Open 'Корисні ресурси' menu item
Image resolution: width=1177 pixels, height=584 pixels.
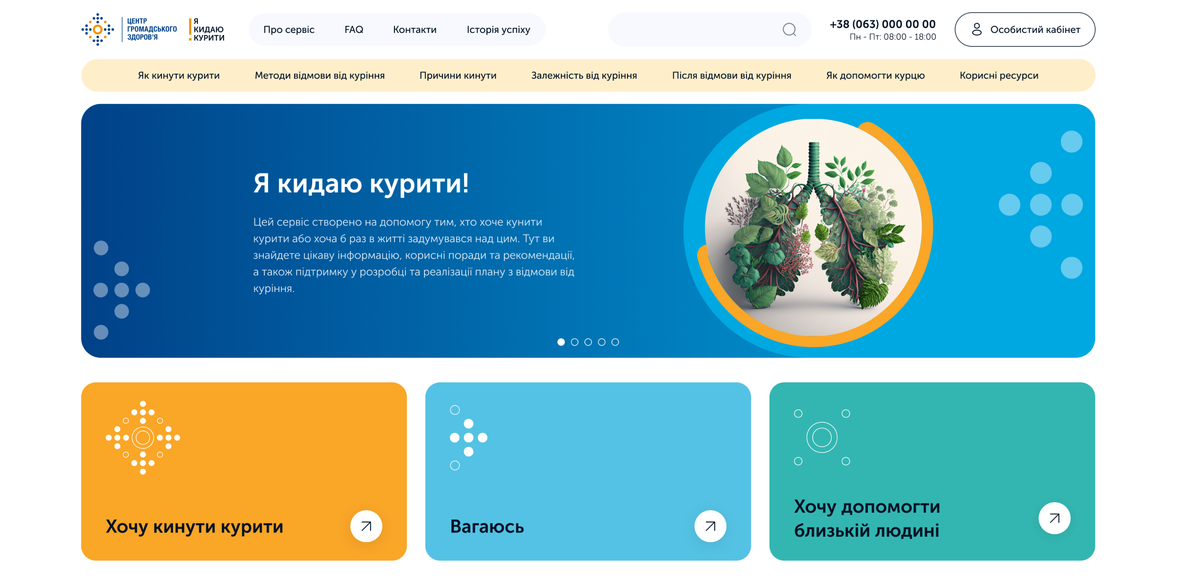(999, 76)
